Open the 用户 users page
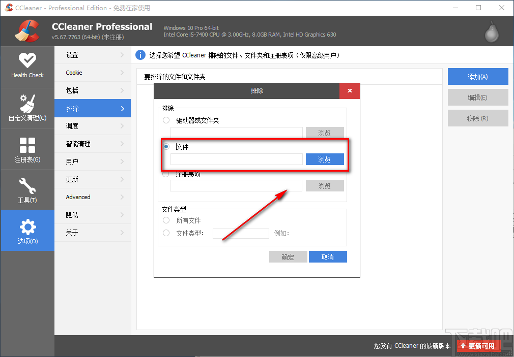Viewport: 514px width, 357px height. [93, 161]
